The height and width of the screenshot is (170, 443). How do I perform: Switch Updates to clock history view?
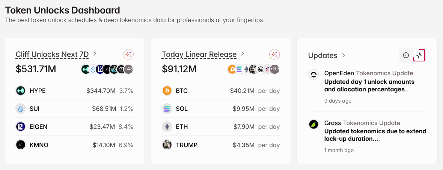click(x=406, y=55)
